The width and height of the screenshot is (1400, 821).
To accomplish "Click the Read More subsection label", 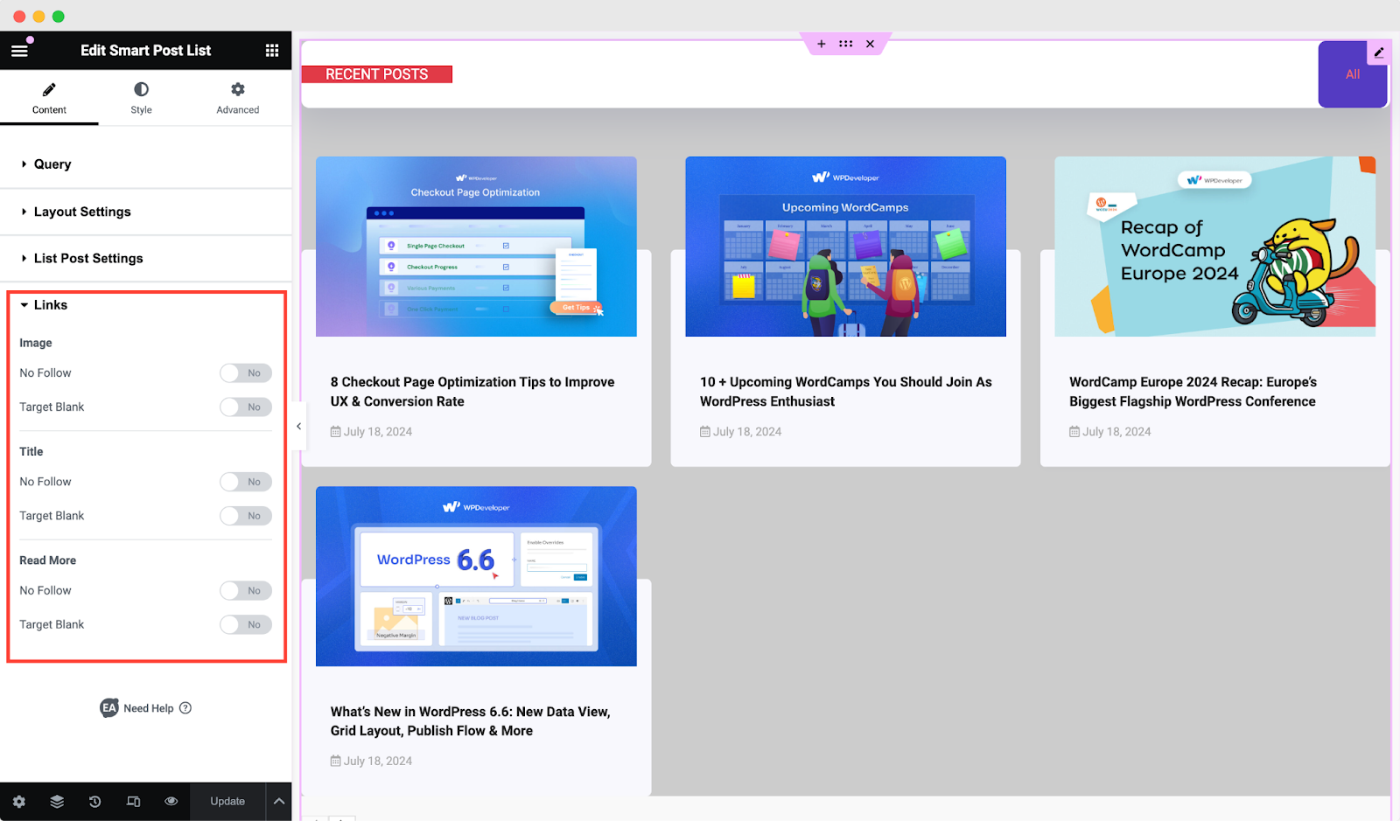I will (48, 560).
